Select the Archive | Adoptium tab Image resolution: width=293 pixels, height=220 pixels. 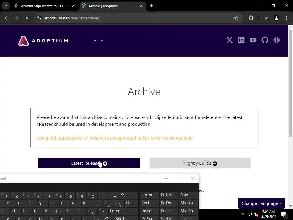point(113,6)
